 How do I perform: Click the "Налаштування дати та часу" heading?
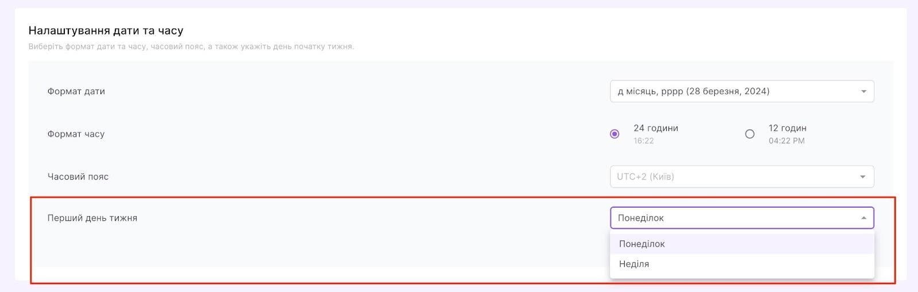point(106,30)
